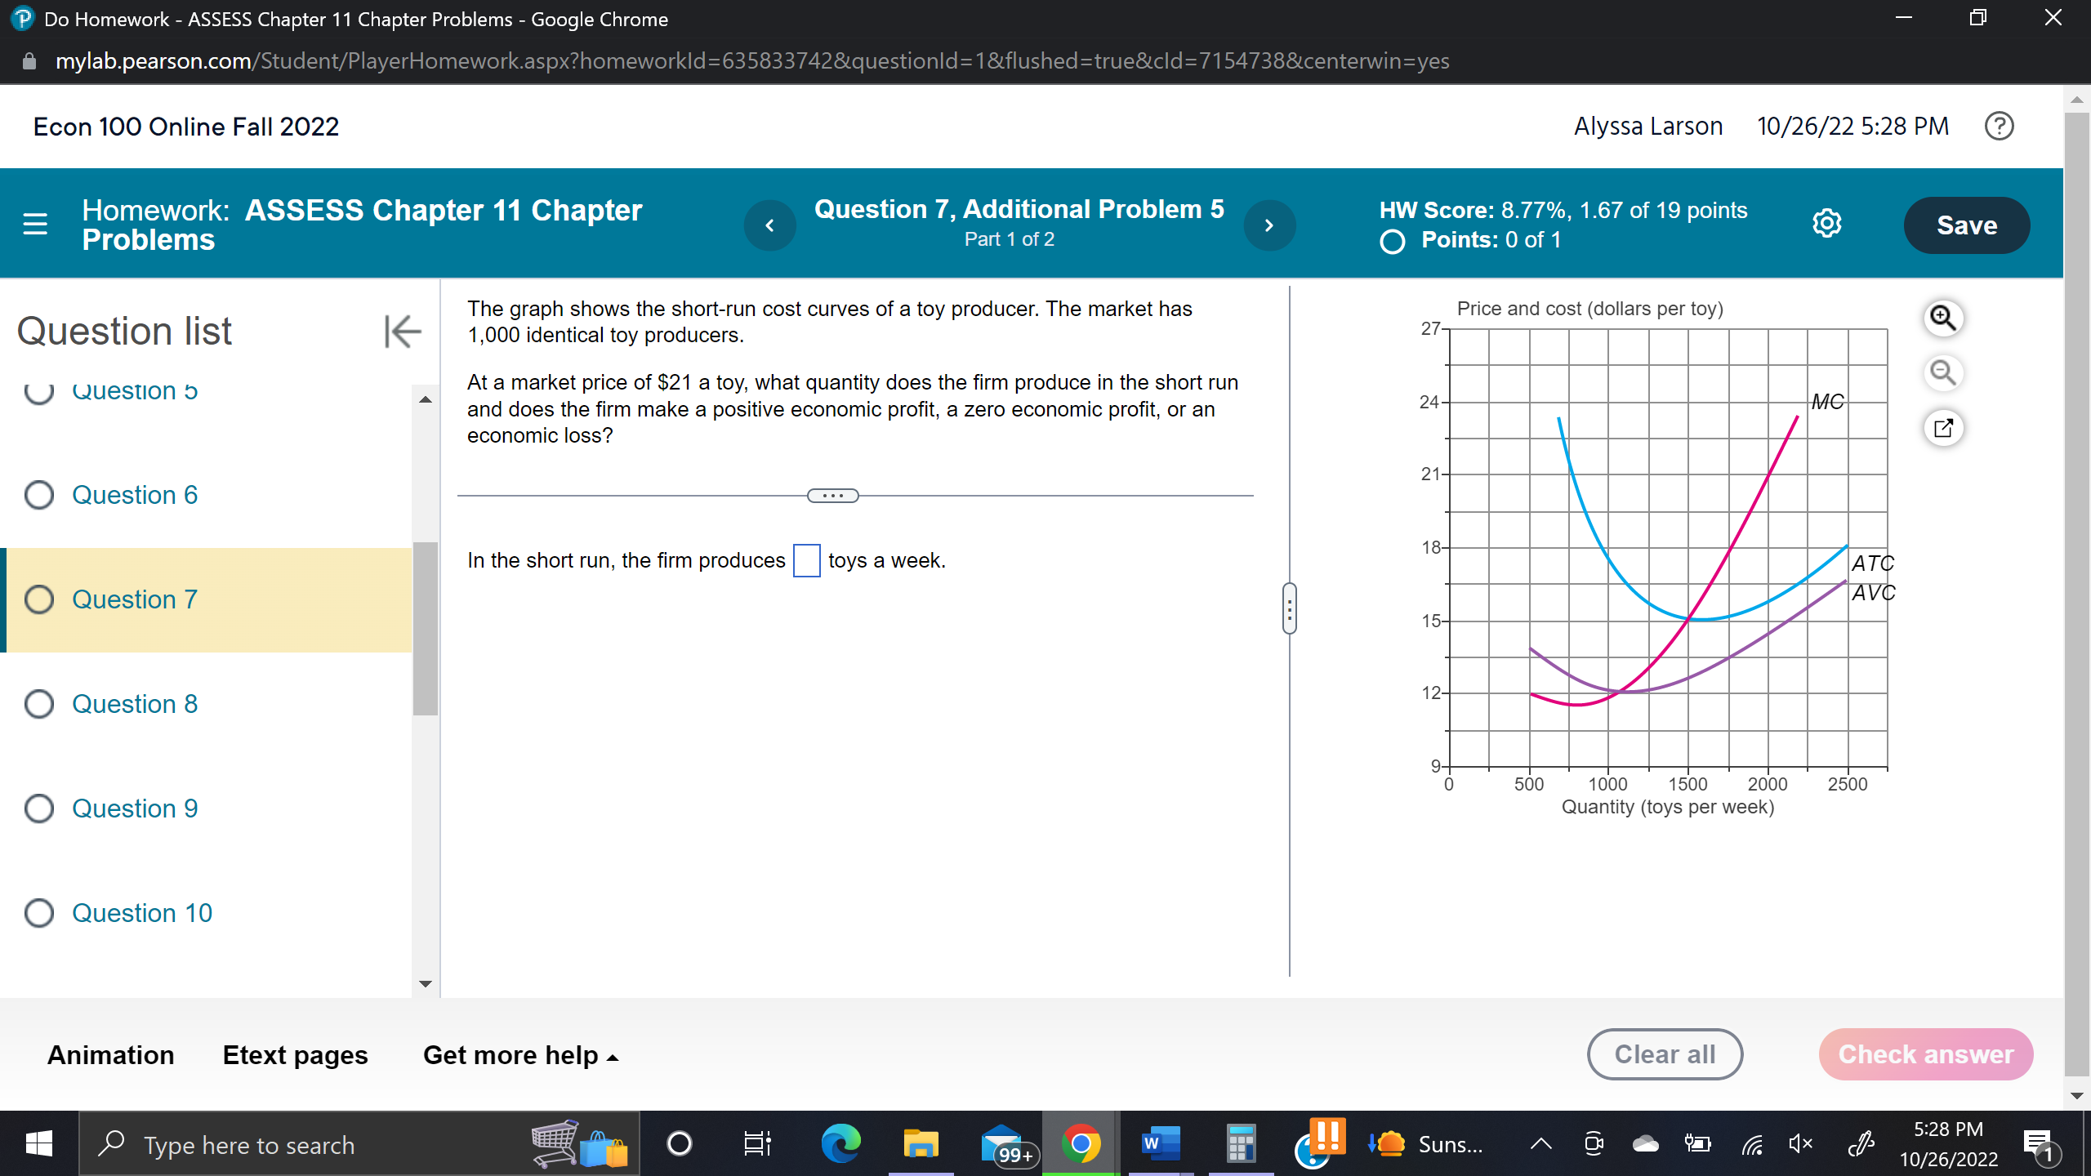This screenshot has width=2091, height=1176.
Task: Click the help question mark icon
Action: pos(1999,127)
